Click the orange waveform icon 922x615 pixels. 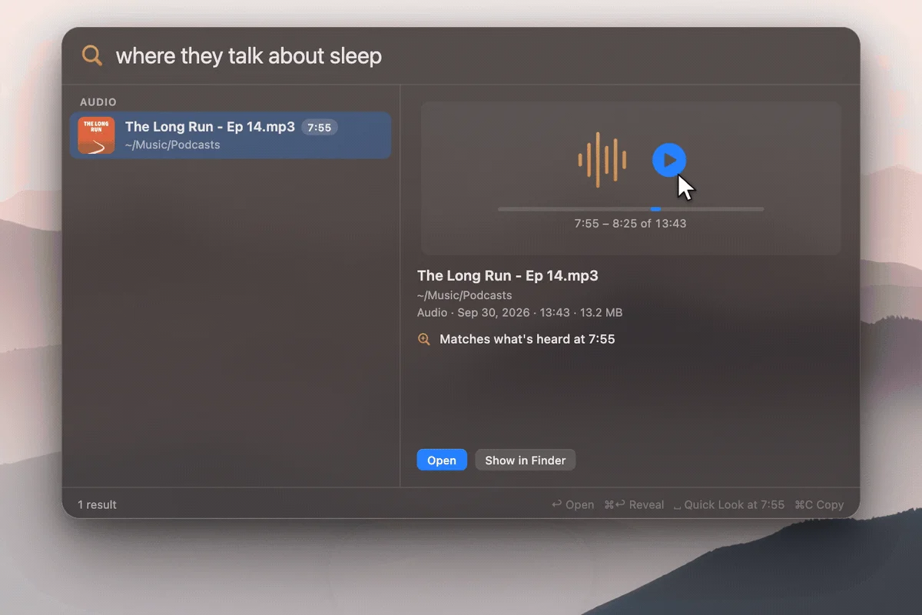pyautogui.click(x=602, y=160)
